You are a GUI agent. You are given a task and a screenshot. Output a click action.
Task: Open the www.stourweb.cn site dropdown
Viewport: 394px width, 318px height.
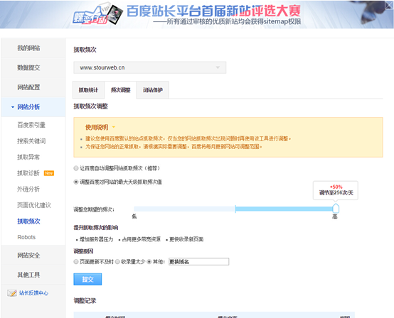[x=150, y=67]
